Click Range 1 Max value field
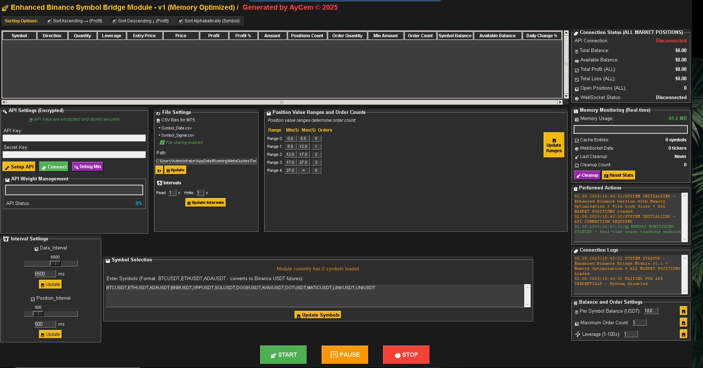703x368 pixels. pos(303,146)
